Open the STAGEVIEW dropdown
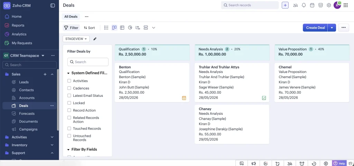The height and width of the screenshot is (166, 354). click(x=76, y=39)
